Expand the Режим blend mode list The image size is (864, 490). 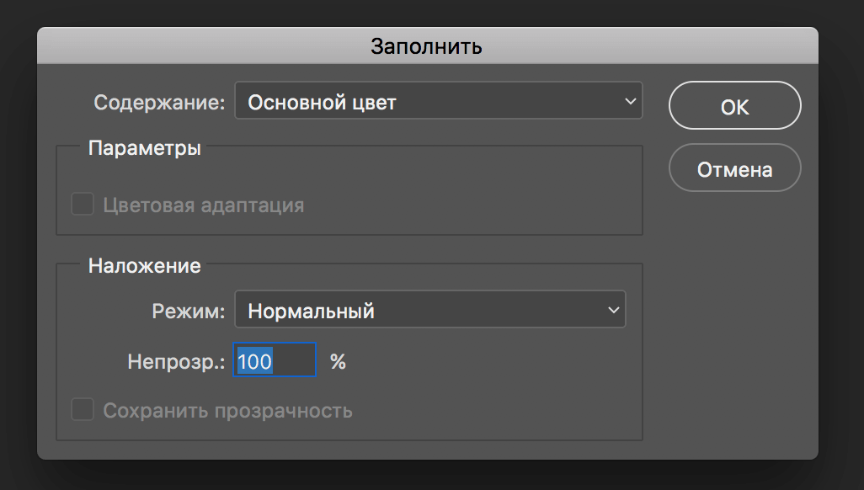point(429,311)
